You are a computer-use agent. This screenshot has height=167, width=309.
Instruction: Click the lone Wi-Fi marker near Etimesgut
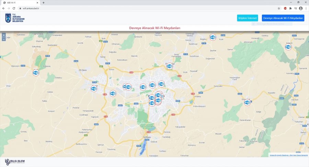(x=113, y=93)
